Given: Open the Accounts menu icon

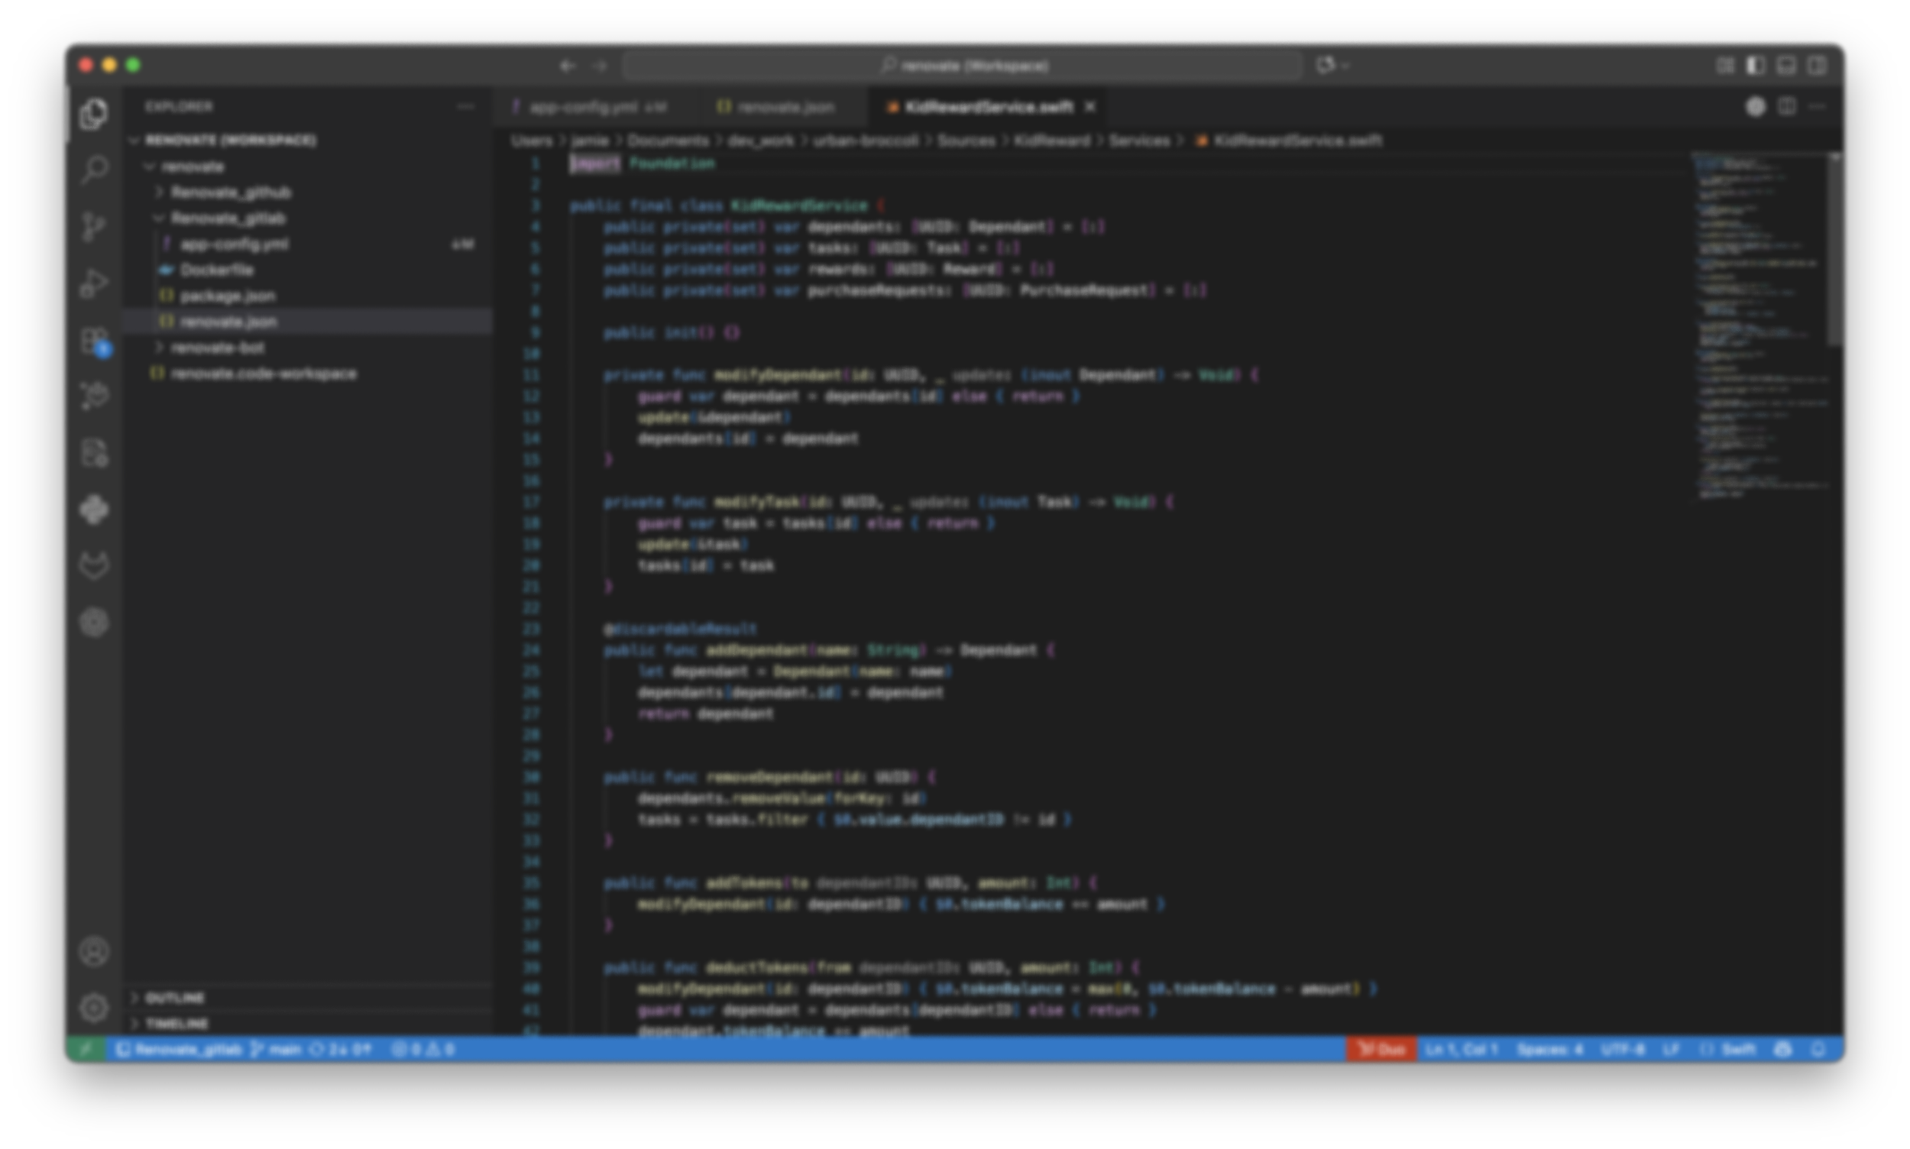Looking at the screenshot, I should (x=95, y=952).
